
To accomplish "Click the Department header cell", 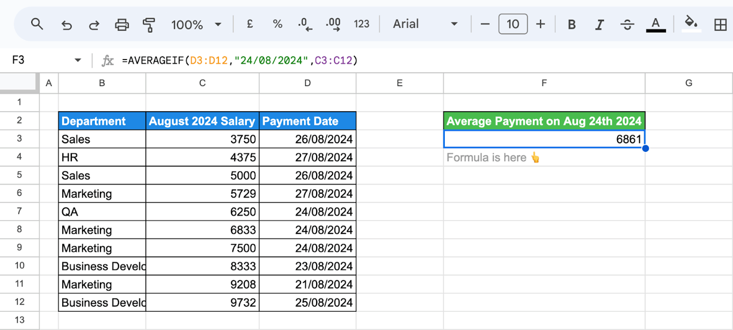I will pos(102,121).
